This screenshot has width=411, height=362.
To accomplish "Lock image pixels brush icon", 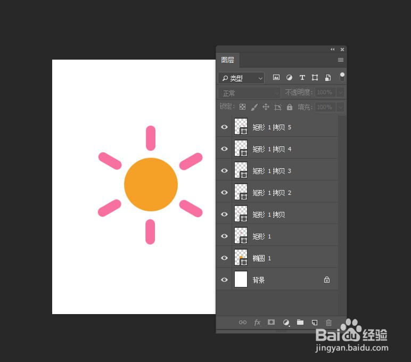I will (x=254, y=107).
